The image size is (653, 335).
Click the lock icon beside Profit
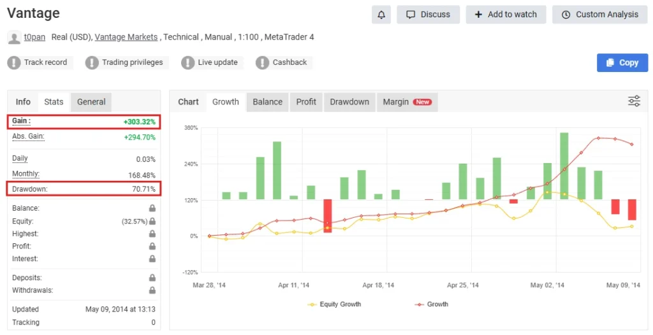point(152,246)
